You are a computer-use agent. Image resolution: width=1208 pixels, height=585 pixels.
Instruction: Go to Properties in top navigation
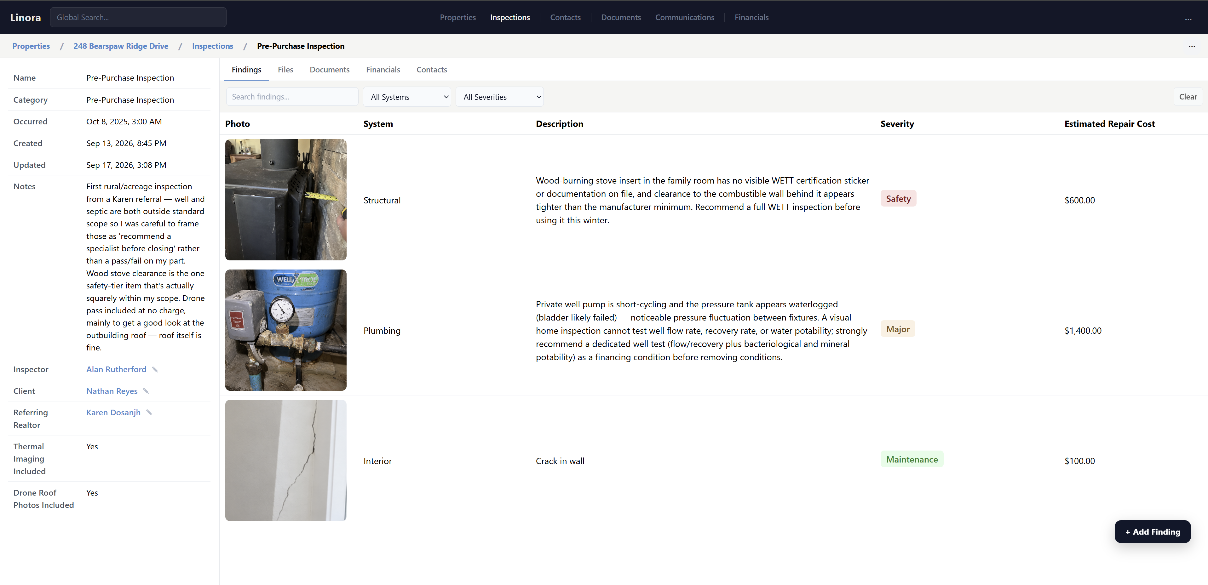pyautogui.click(x=457, y=17)
